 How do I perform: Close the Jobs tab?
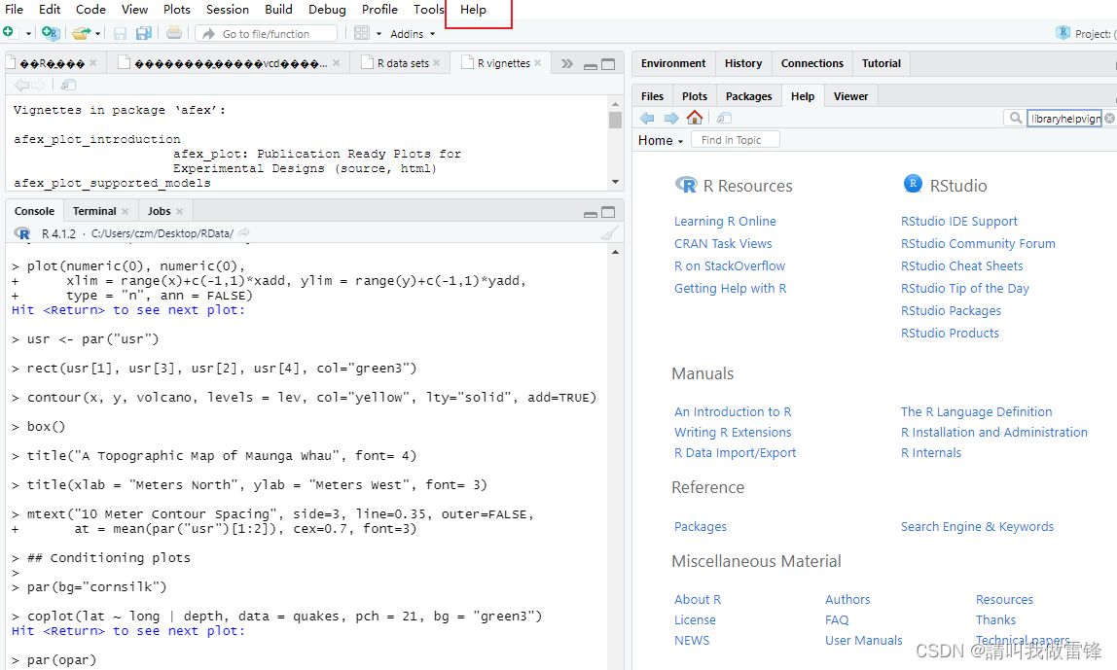pos(179,211)
